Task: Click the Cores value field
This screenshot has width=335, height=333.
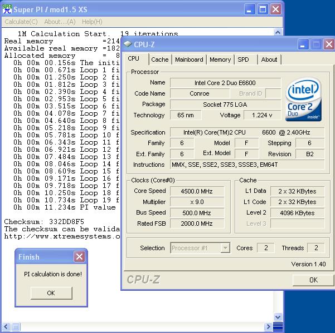Action: tap(266, 248)
